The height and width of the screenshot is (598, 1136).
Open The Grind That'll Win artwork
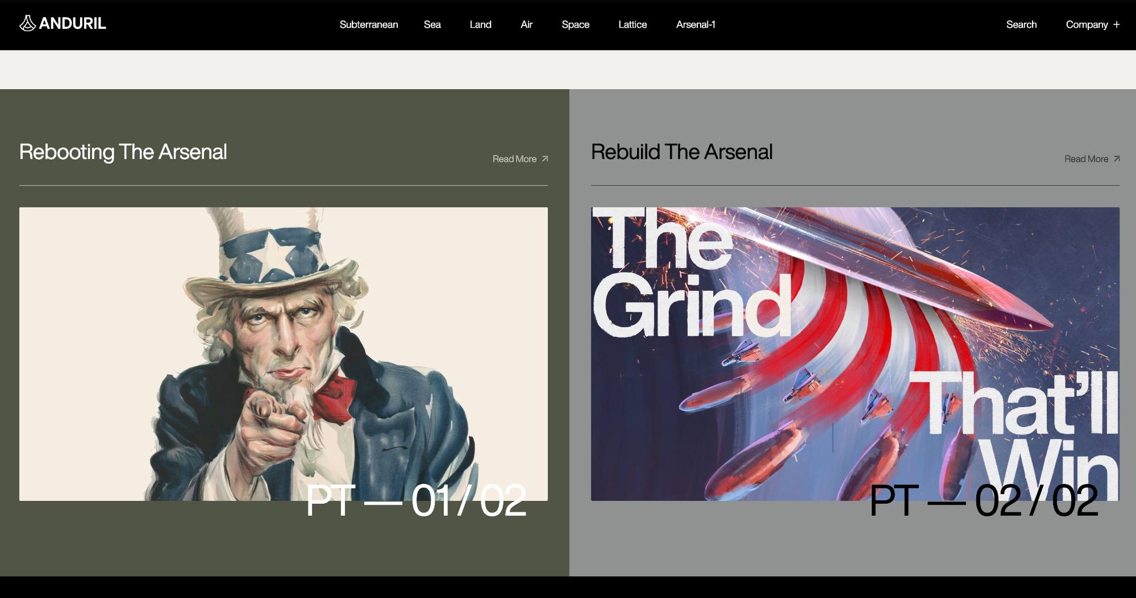coord(855,354)
